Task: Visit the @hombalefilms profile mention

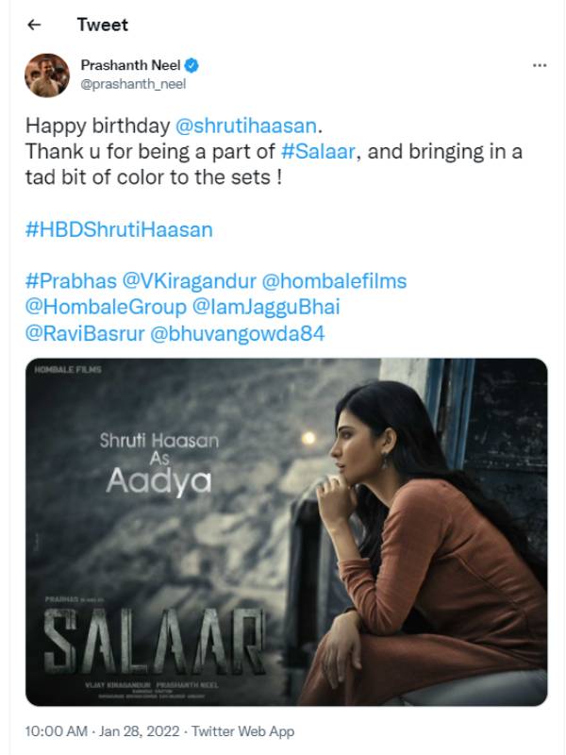Action: (334, 282)
